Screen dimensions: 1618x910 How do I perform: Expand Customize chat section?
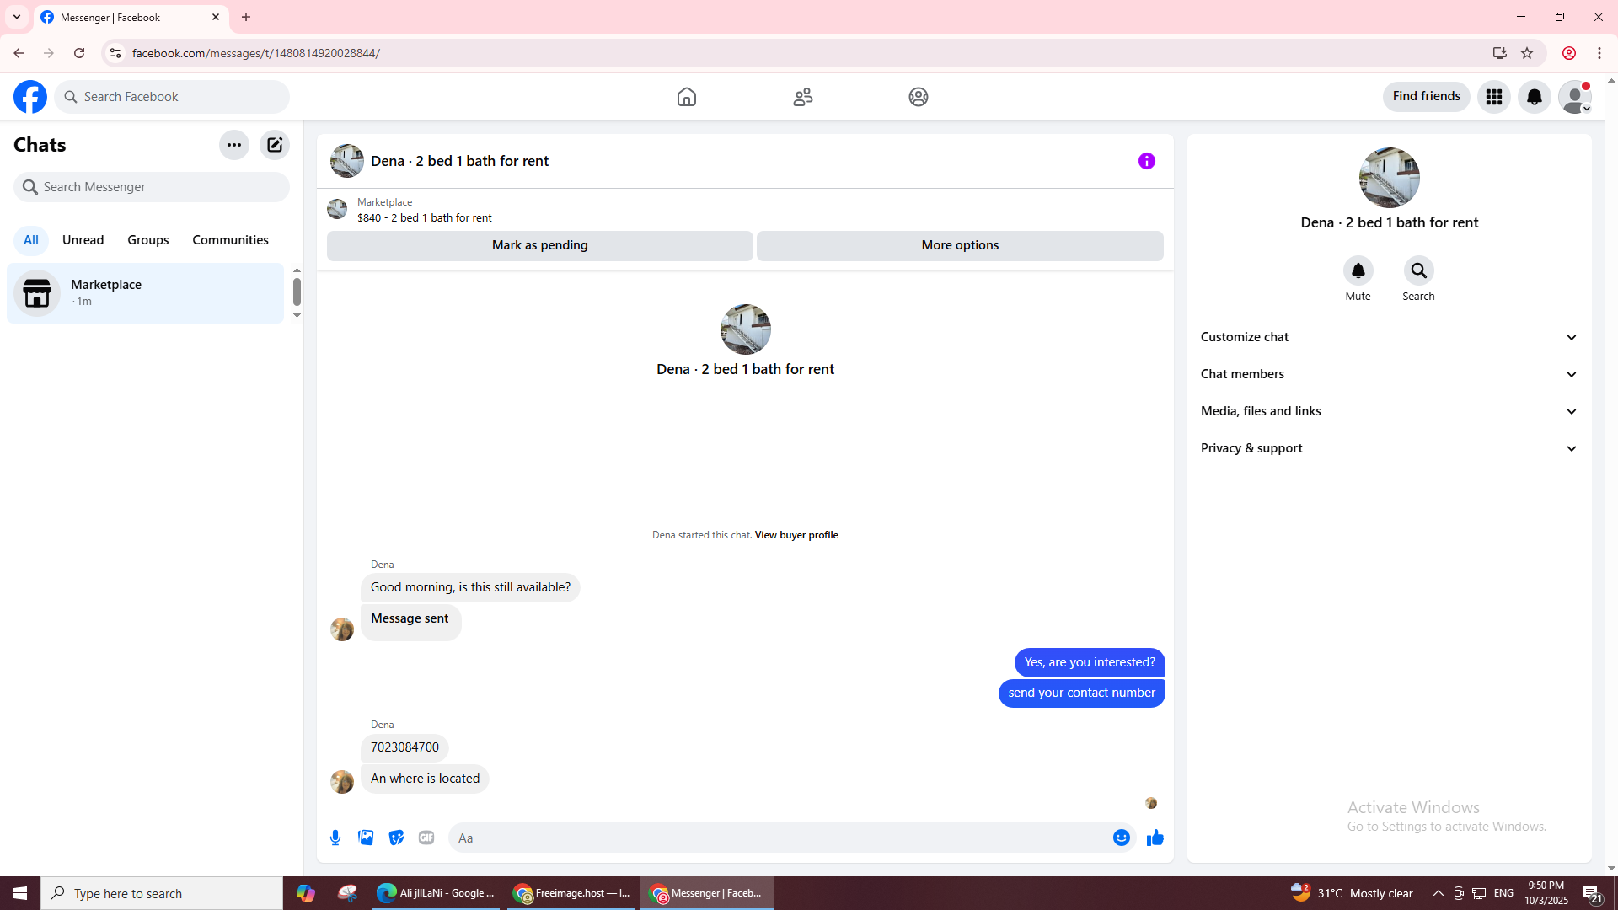tap(1390, 337)
